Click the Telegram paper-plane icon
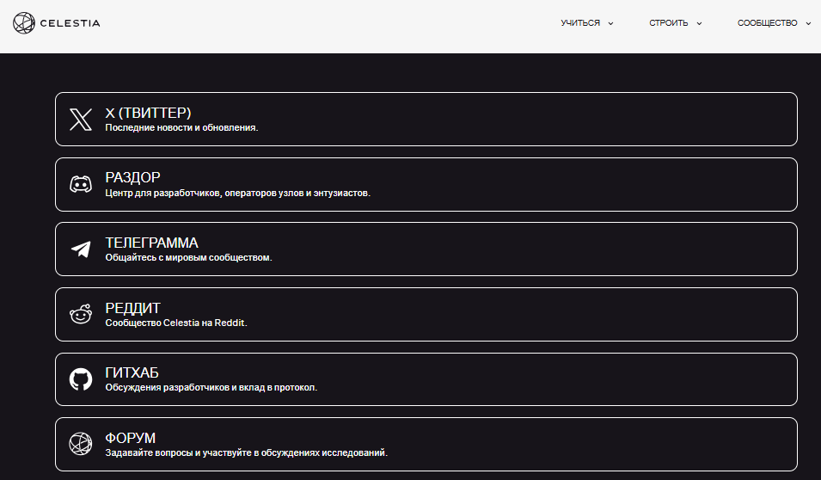Screen dimensions: 821x480 pos(81,249)
